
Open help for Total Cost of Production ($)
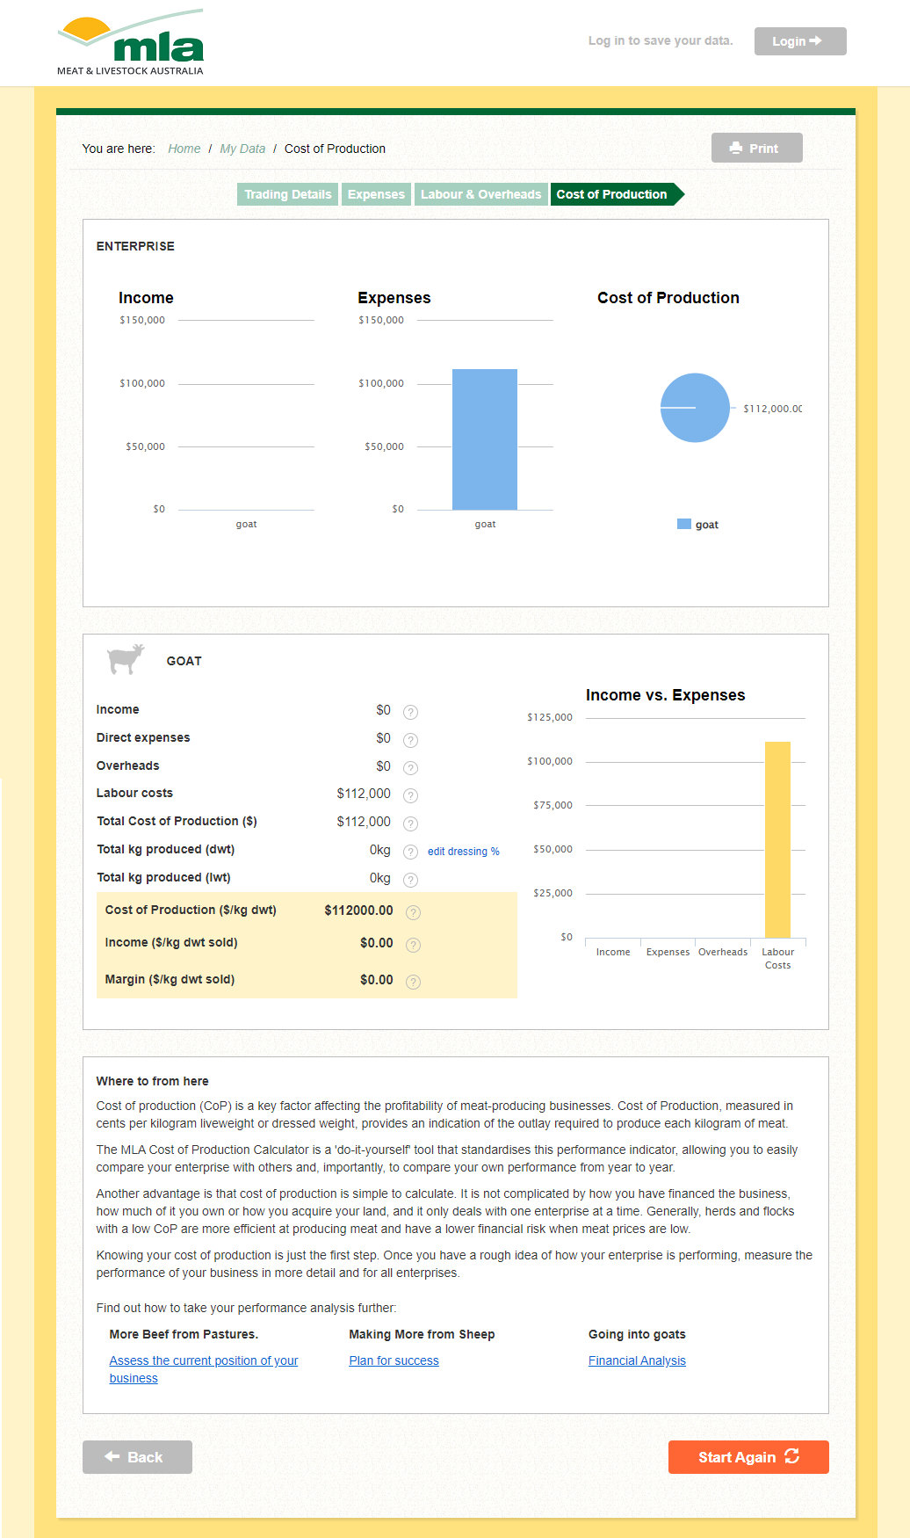410,823
